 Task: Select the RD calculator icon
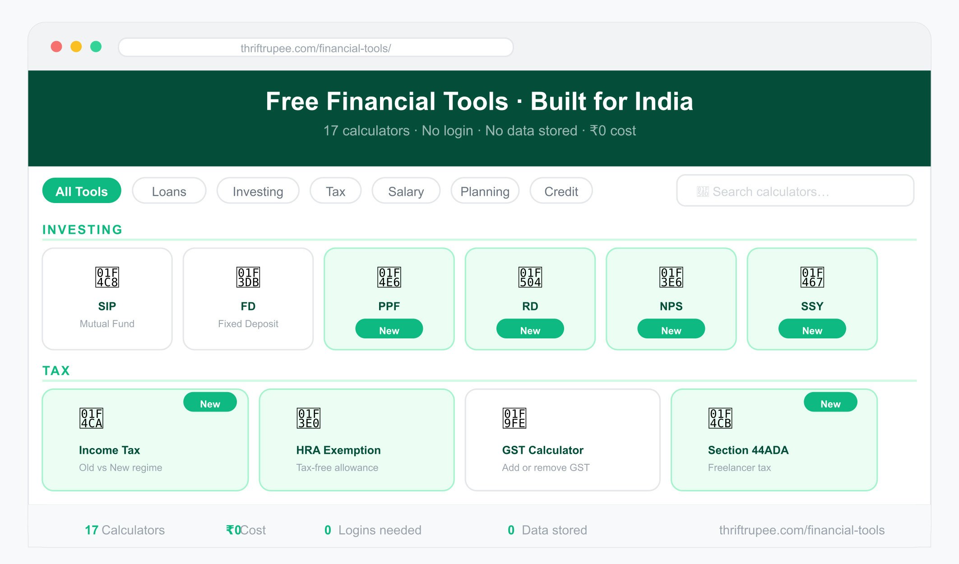(530, 277)
